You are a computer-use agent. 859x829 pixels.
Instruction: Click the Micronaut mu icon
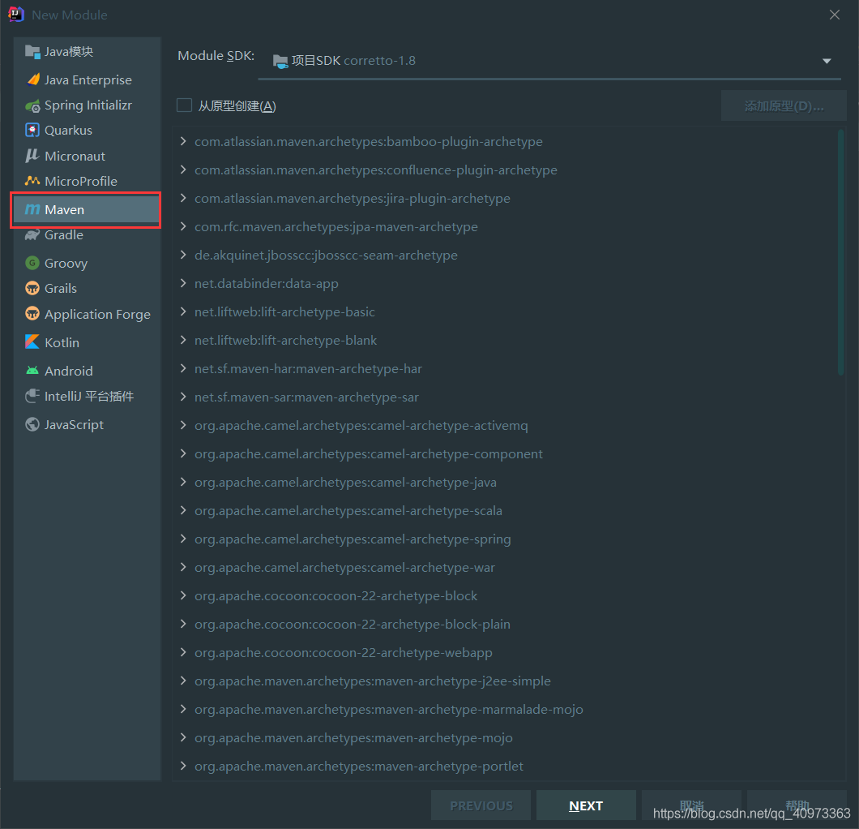pyautogui.click(x=32, y=156)
